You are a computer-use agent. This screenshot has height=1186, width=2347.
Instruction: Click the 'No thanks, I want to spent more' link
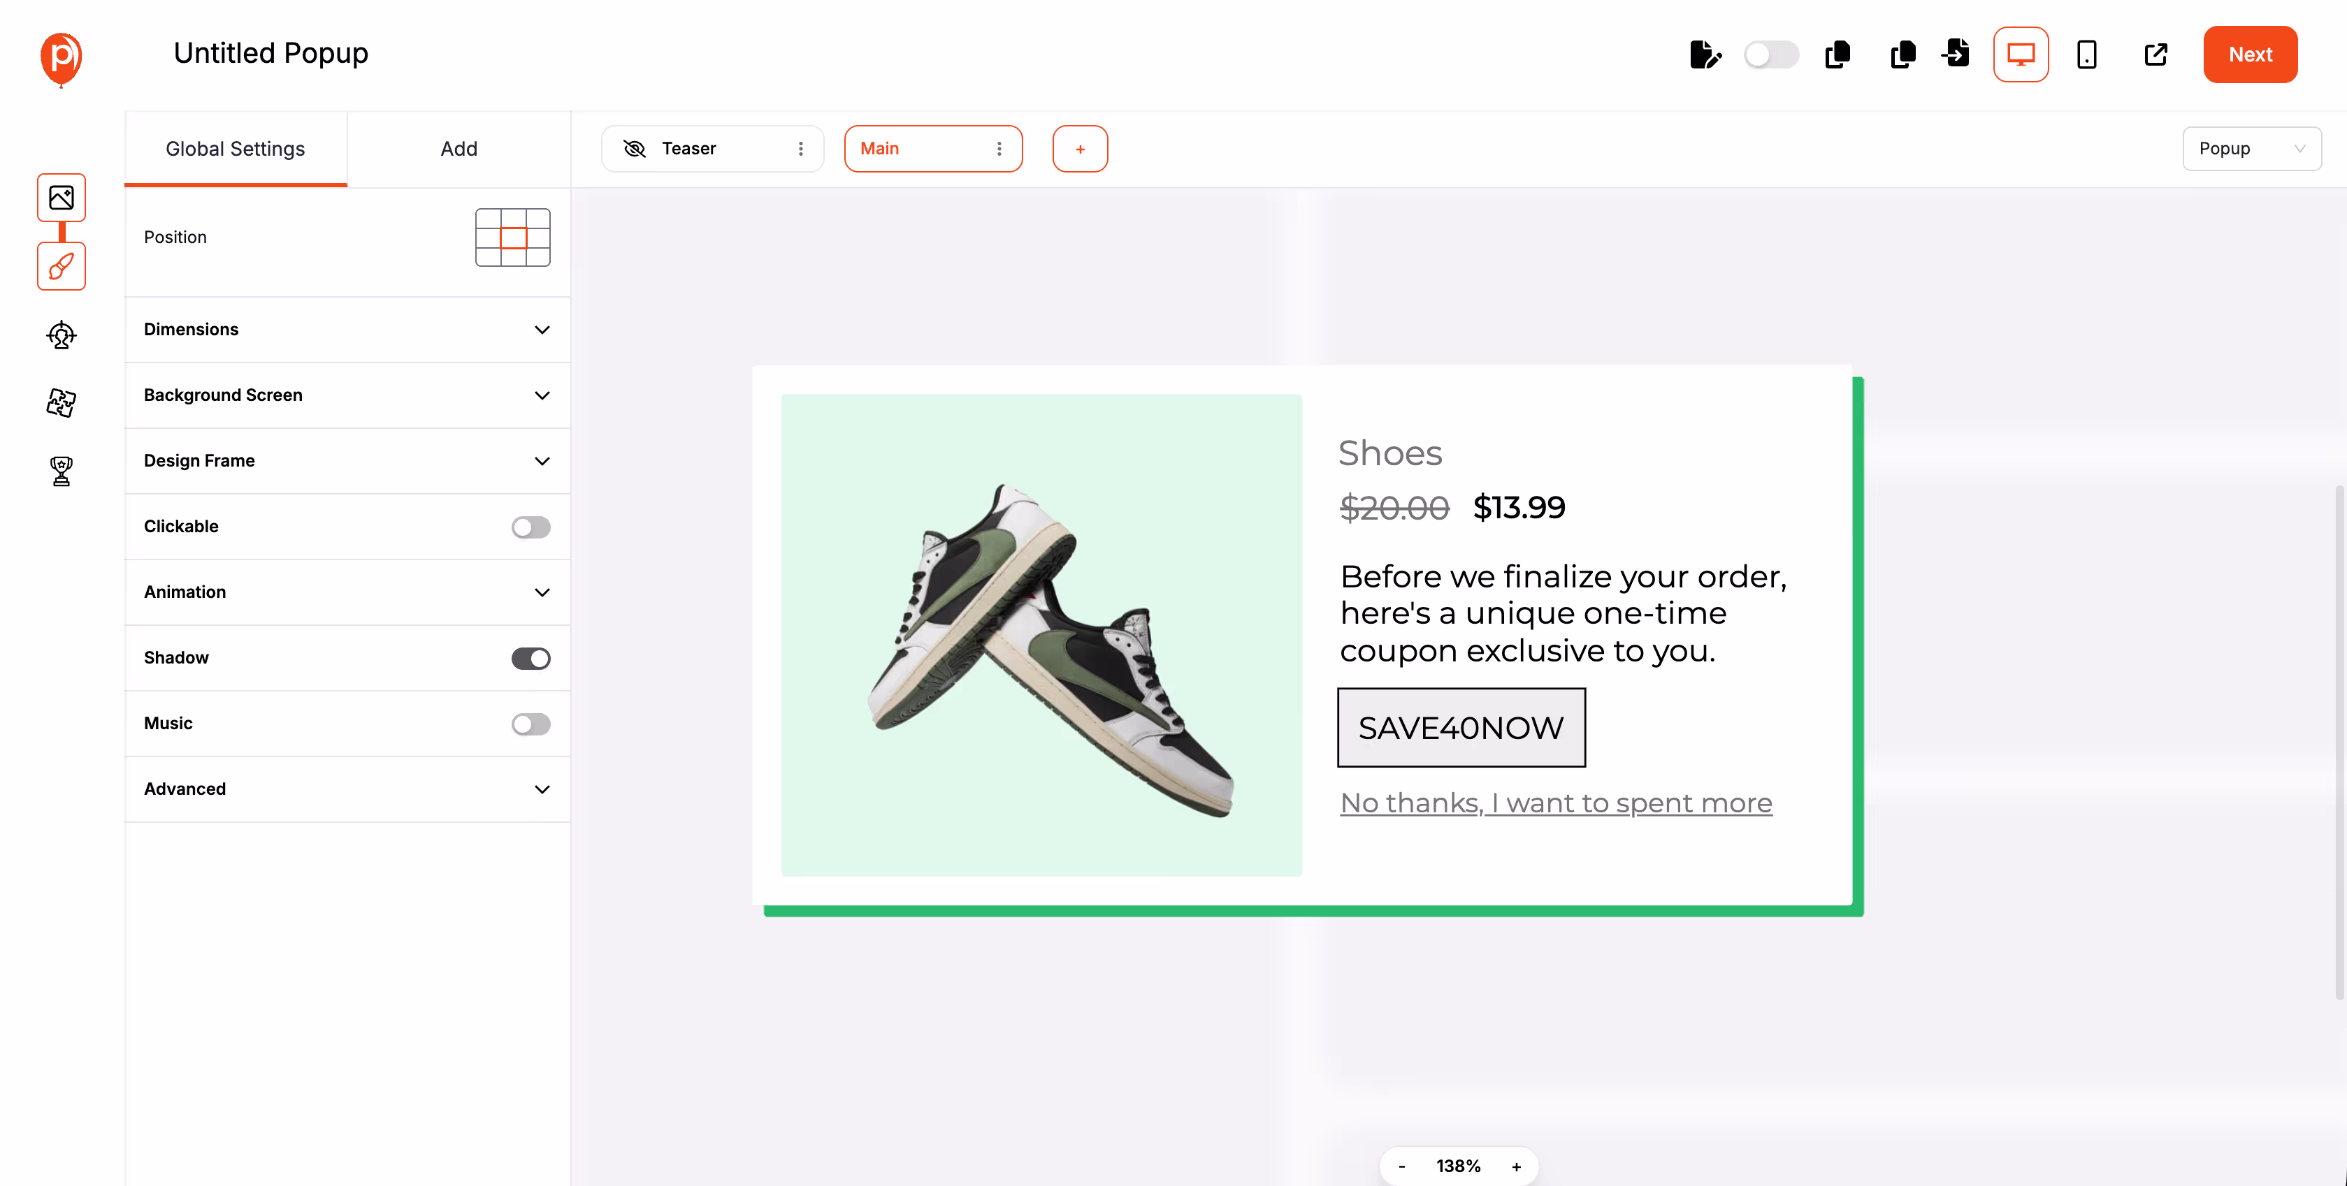1555,803
